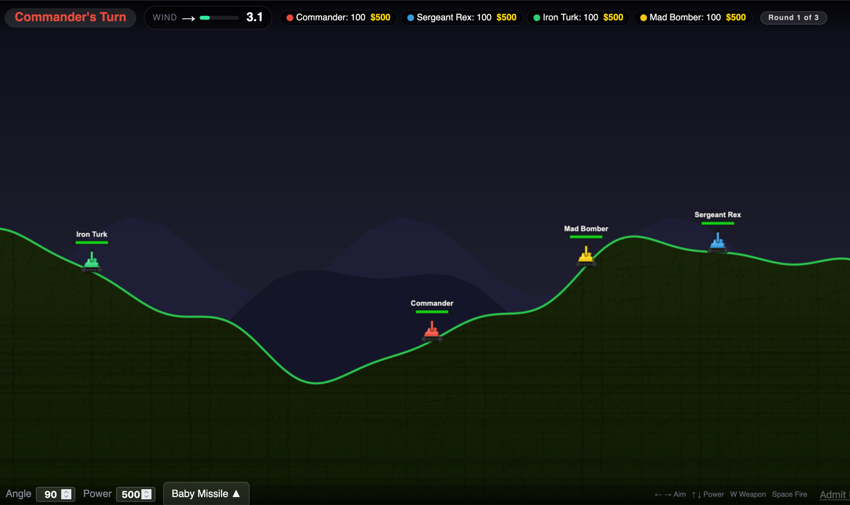850x505 pixels.
Task: Select Commander score chip with red dot
Action: tap(338, 18)
